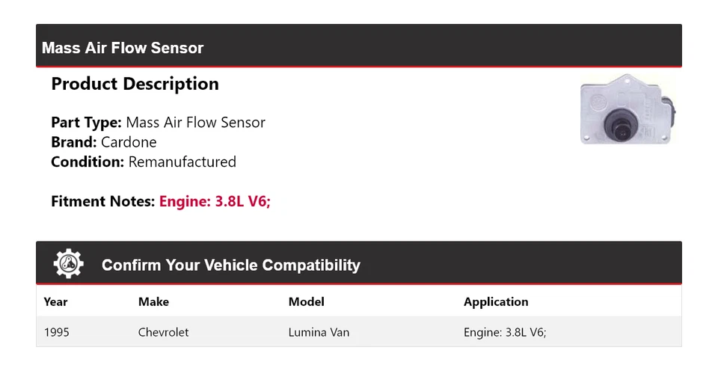The image size is (718, 371).
Task: Click the Make column header
Action: pos(153,302)
